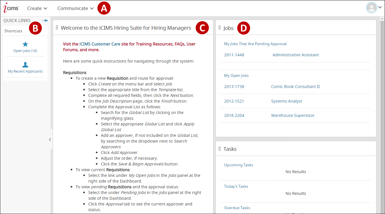Screen dimensions: 385x214
Task: Click the Tasks panel drag handle
Action: click(220, 149)
